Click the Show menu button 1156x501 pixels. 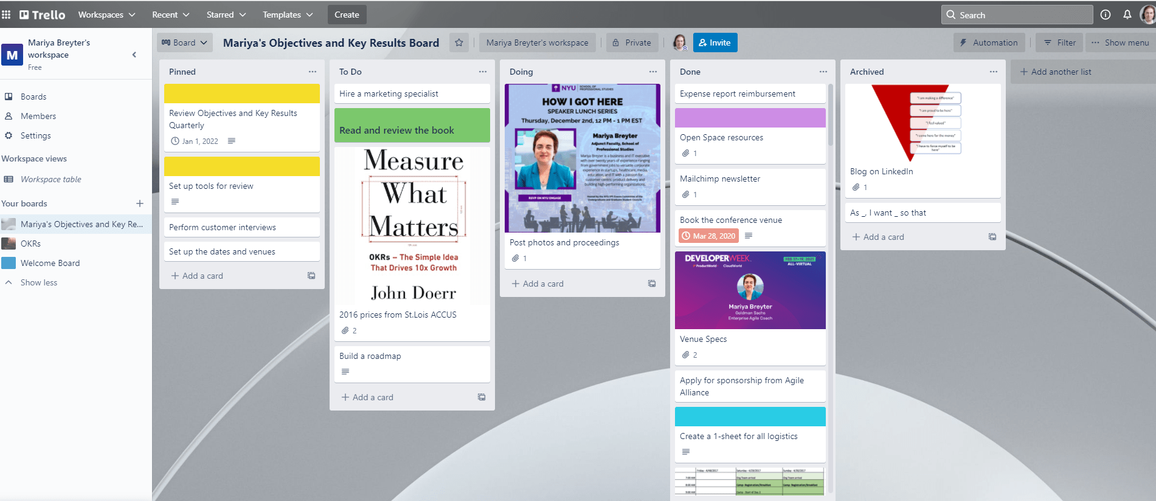(x=1121, y=43)
